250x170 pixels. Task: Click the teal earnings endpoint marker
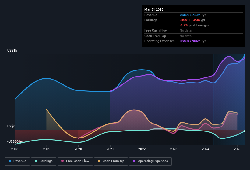pos(245,131)
